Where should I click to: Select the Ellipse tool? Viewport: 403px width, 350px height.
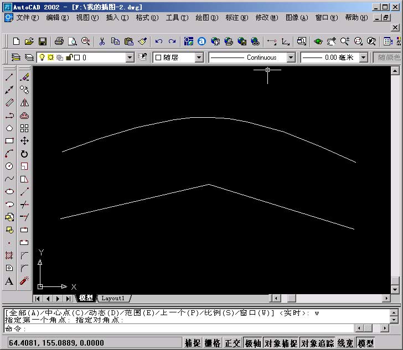click(9, 191)
